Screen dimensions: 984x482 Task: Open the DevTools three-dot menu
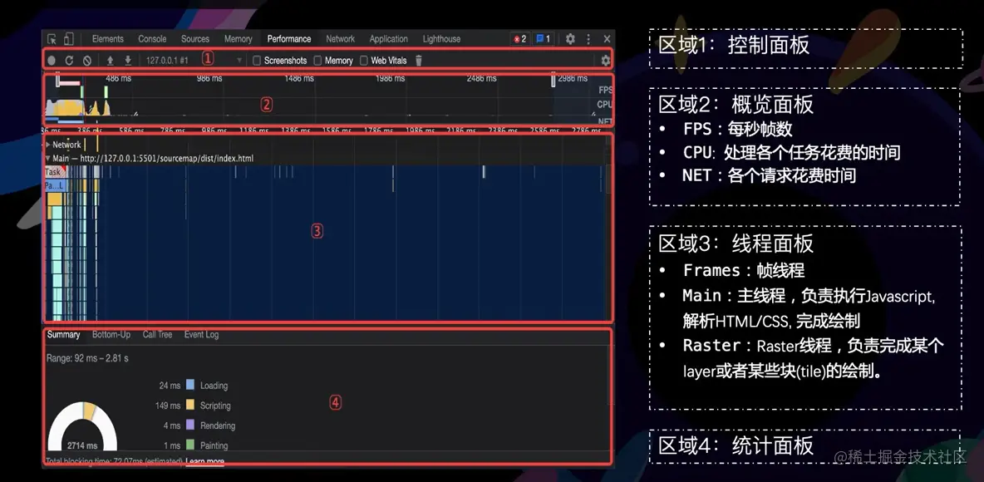click(588, 38)
